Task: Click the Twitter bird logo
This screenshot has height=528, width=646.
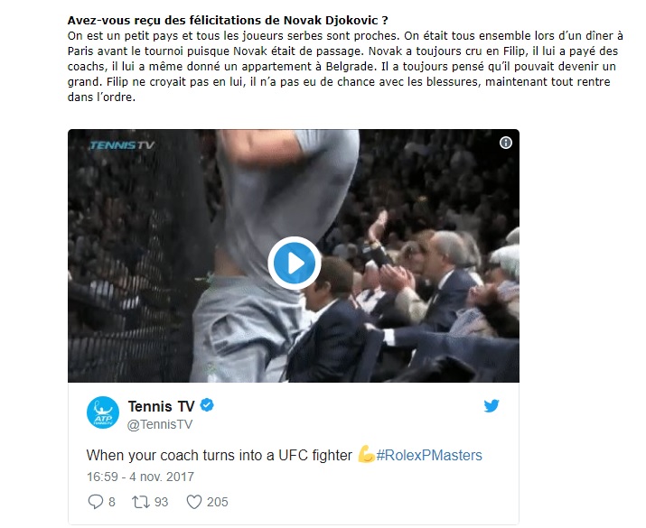Action: pos(492,406)
